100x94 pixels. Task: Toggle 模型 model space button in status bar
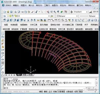81,91
